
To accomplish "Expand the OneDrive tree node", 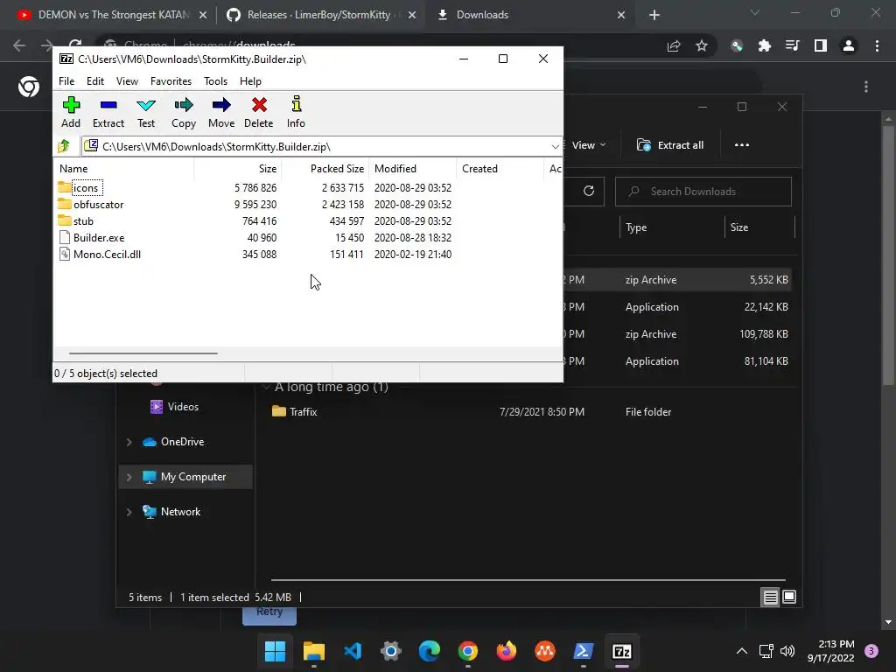I will (x=129, y=442).
